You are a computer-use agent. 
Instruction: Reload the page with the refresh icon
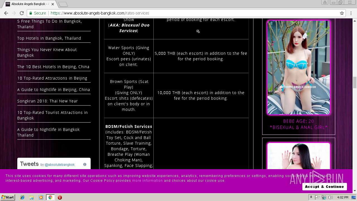(x=22, y=13)
